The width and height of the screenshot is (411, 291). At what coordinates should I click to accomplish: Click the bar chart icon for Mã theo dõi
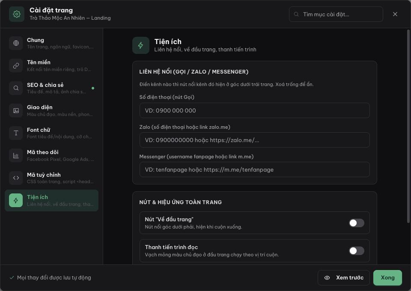[x=16, y=156]
